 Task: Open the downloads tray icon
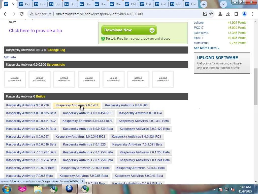point(228,14)
